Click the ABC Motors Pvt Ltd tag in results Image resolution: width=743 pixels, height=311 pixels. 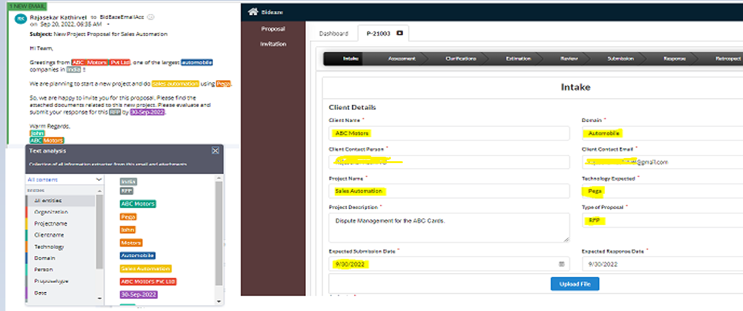[x=148, y=281]
